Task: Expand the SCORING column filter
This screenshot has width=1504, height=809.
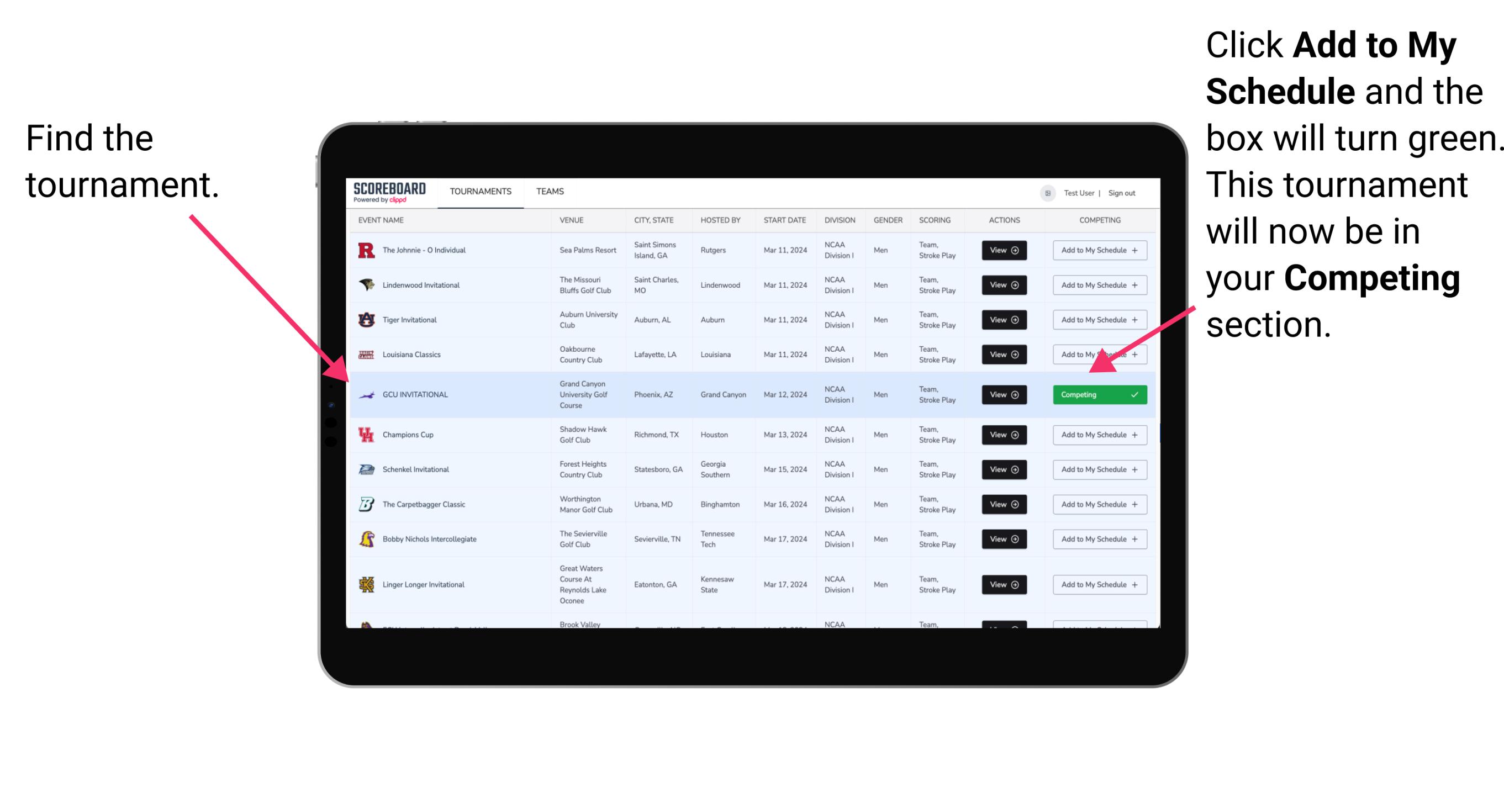Action: click(x=935, y=221)
